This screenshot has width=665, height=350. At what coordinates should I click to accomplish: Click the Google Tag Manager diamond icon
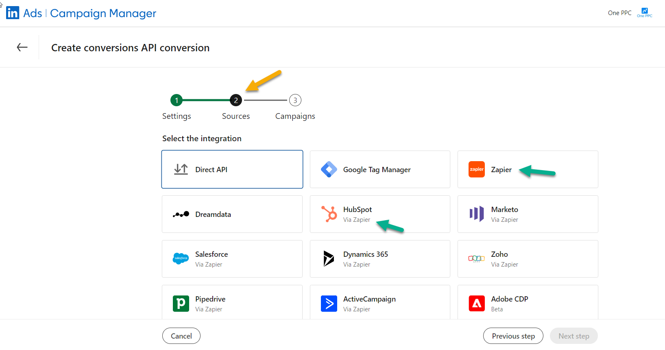329,169
